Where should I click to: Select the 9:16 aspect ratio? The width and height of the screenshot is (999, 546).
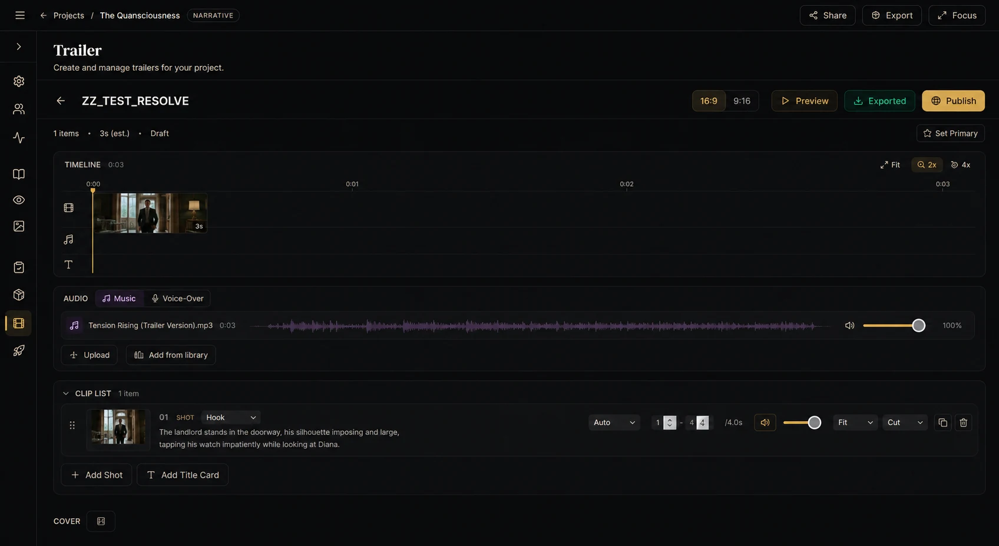(x=742, y=101)
